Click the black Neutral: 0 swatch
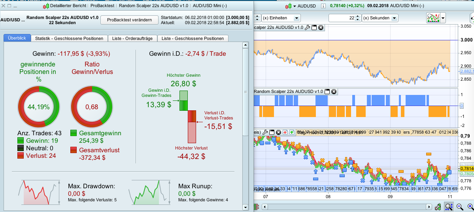 coord(21,148)
